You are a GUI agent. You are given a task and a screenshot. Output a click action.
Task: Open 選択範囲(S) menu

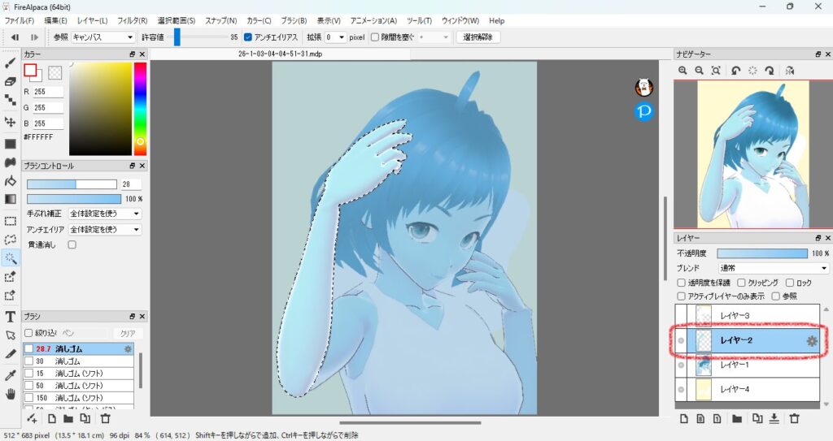click(x=177, y=20)
